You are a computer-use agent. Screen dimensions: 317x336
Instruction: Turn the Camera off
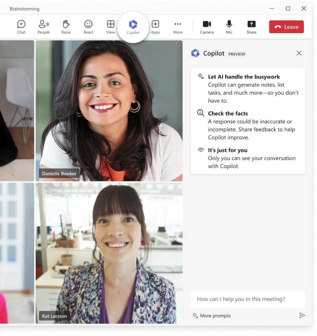pyautogui.click(x=207, y=27)
